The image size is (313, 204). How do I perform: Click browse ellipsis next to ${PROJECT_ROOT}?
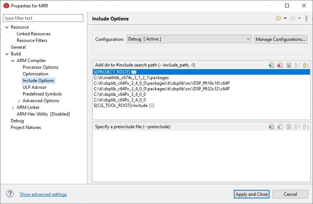pos(134,72)
